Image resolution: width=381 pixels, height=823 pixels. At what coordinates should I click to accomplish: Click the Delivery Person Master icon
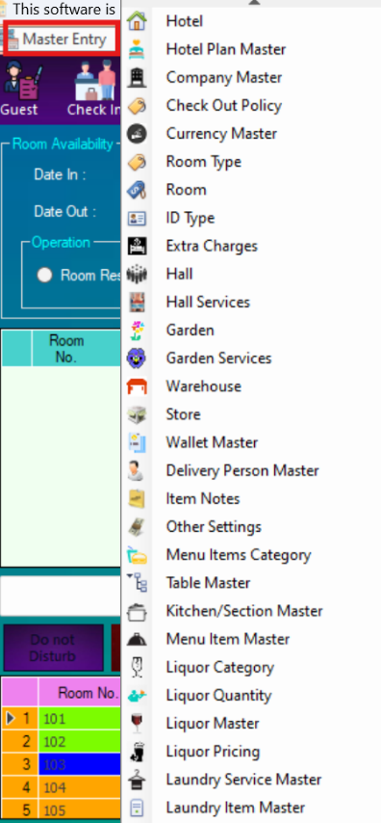tap(137, 470)
